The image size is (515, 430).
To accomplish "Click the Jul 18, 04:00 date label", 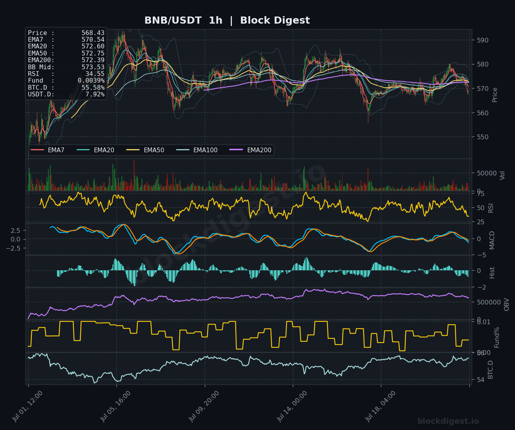I will click(381, 406).
